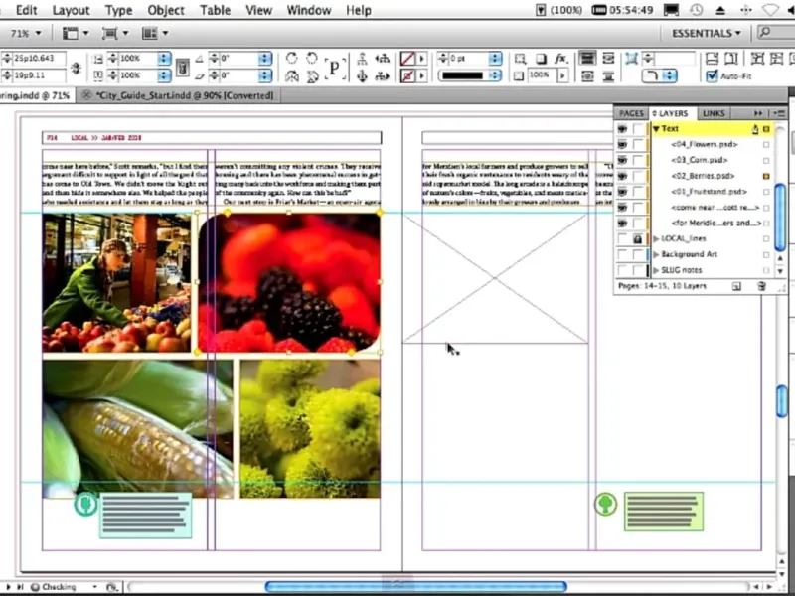
Task: Open the Layers panel flyout menu
Action: 779,113
